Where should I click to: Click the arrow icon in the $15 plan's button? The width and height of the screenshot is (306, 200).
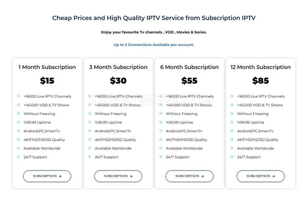click(x=60, y=176)
